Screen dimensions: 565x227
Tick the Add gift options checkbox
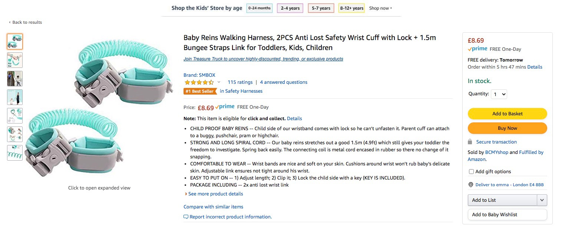(x=471, y=172)
